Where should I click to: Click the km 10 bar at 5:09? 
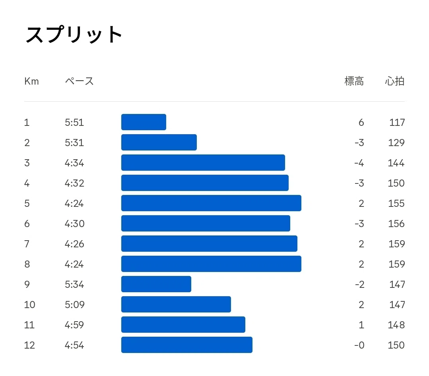tap(176, 304)
